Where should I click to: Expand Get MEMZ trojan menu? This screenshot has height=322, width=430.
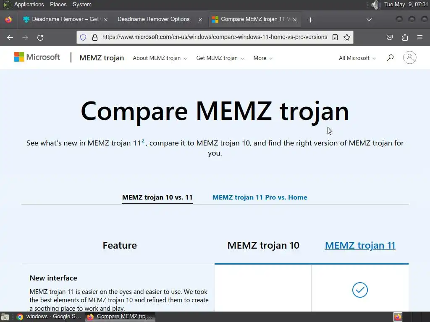click(220, 58)
